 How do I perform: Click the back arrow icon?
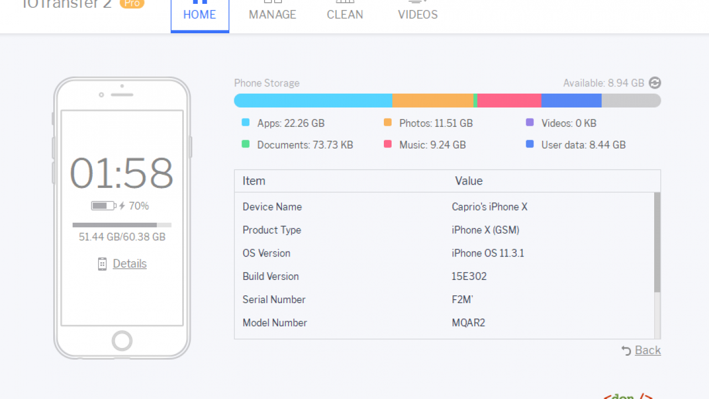(626, 351)
